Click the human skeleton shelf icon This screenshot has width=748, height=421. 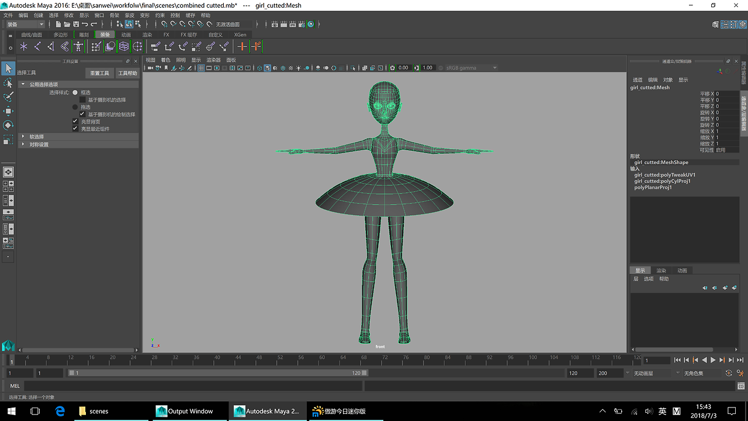click(78, 46)
